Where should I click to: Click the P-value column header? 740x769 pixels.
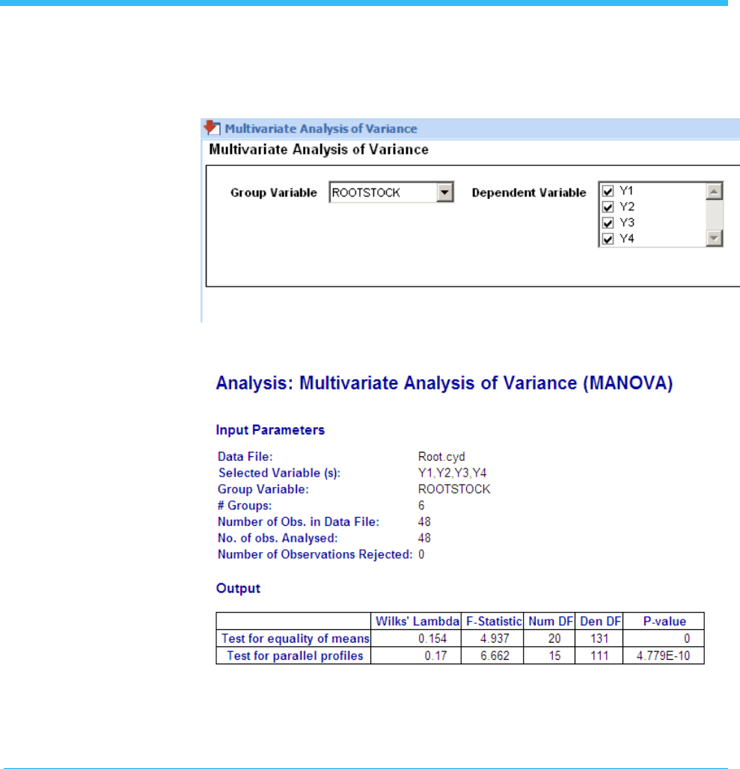coord(664,622)
